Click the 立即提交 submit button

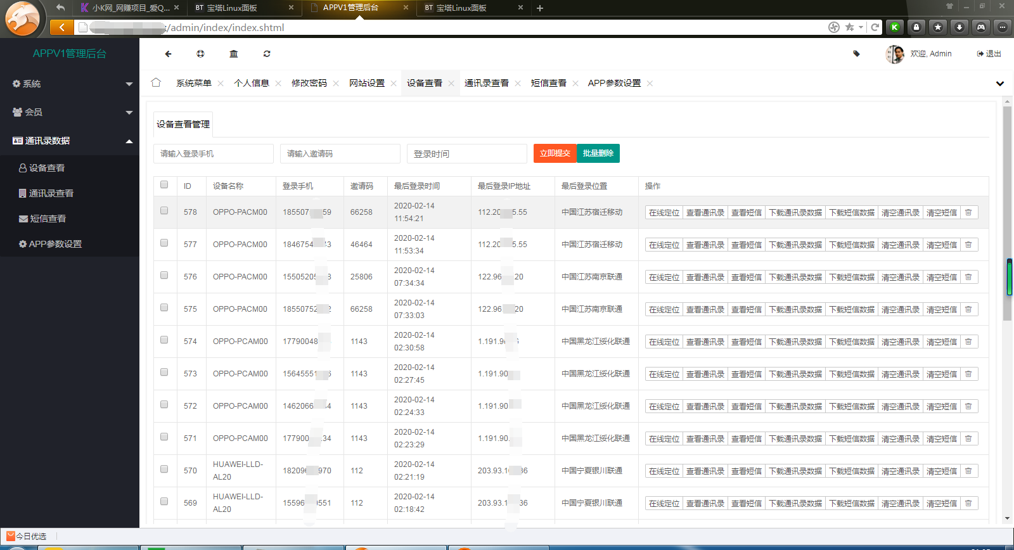click(x=555, y=153)
